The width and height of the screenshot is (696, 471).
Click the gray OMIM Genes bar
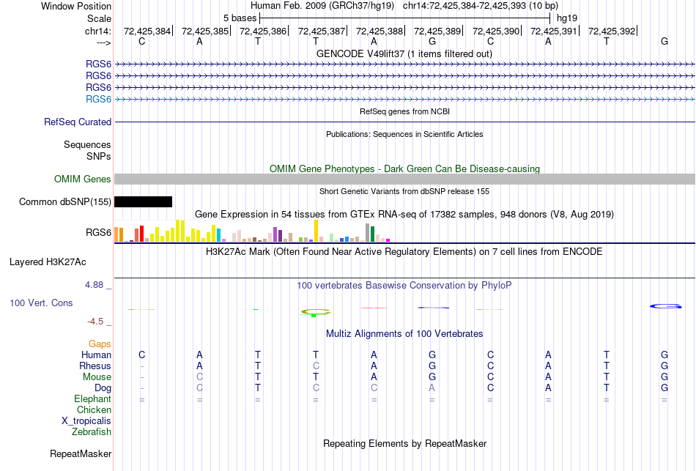coord(404,179)
